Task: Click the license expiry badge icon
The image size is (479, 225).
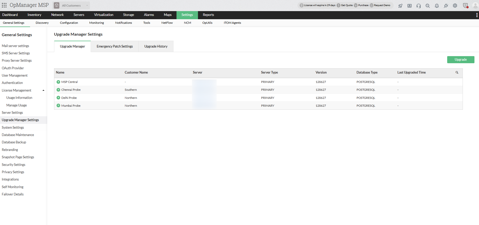Action: click(301, 5)
